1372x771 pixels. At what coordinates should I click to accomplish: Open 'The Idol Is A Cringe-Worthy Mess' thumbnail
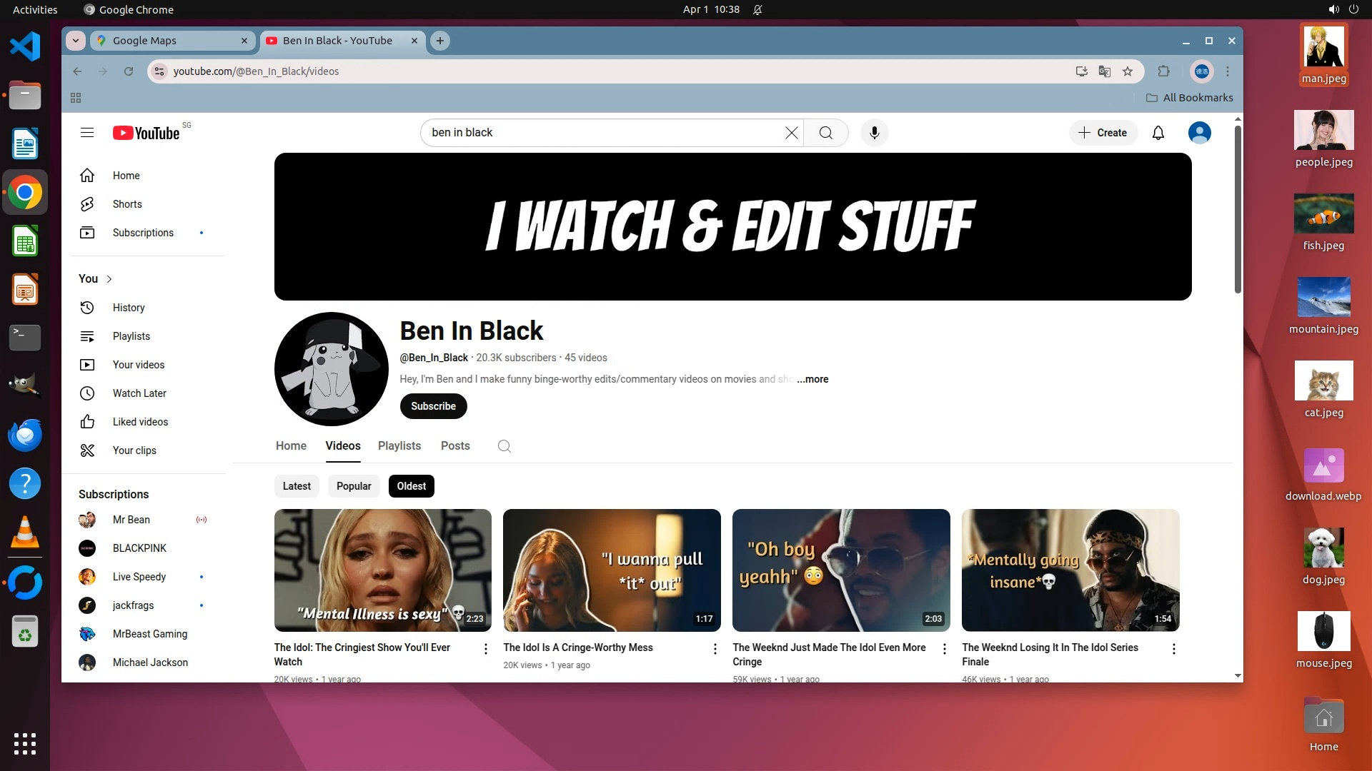point(612,570)
